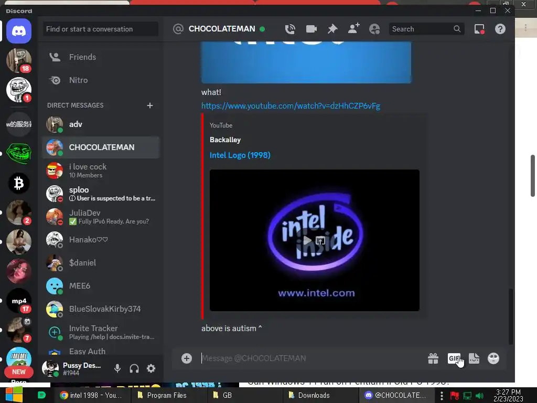Create a new DM with plus icon

149,105
